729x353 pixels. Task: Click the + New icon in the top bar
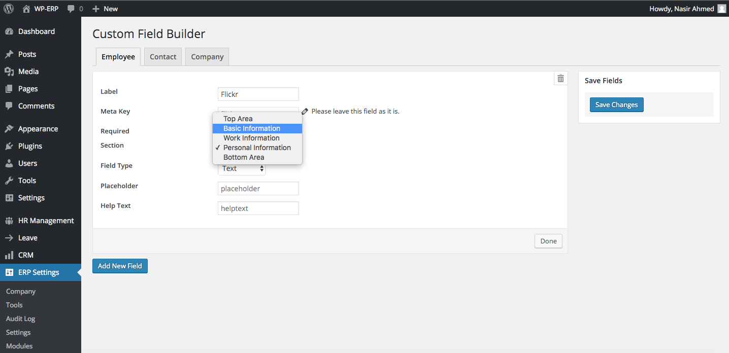(95, 8)
